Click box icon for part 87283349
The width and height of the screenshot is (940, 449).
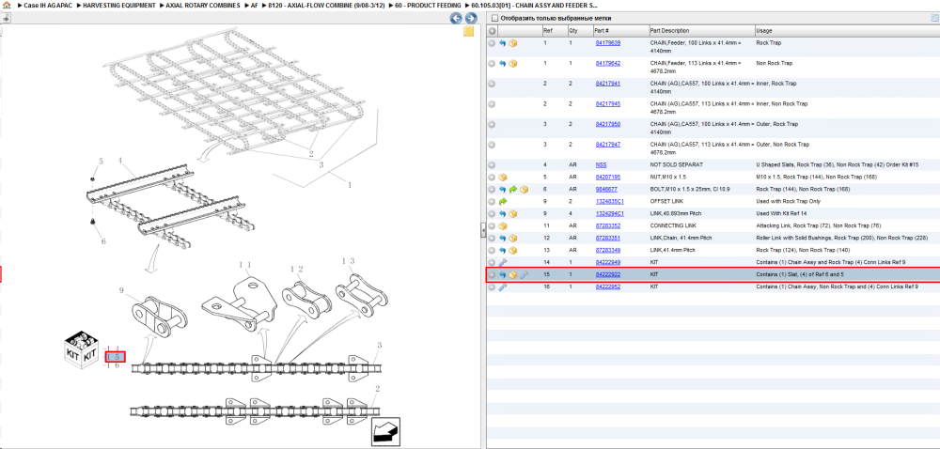tap(513, 250)
